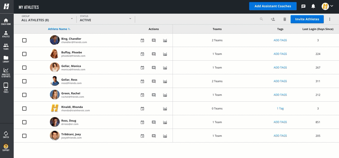339x158 pixels.
Task: Open calendar for Ross Gellar
Action: point(142,81)
